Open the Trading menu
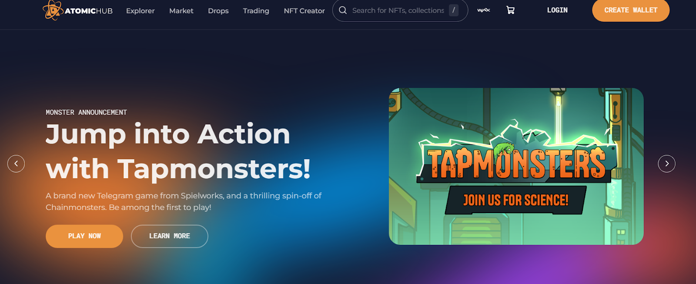The image size is (696, 284). tap(256, 11)
